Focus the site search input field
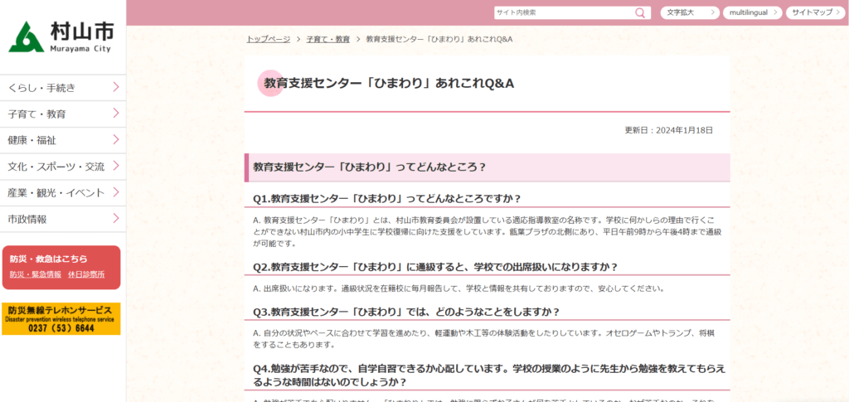The height and width of the screenshot is (402, 849). 564,12
